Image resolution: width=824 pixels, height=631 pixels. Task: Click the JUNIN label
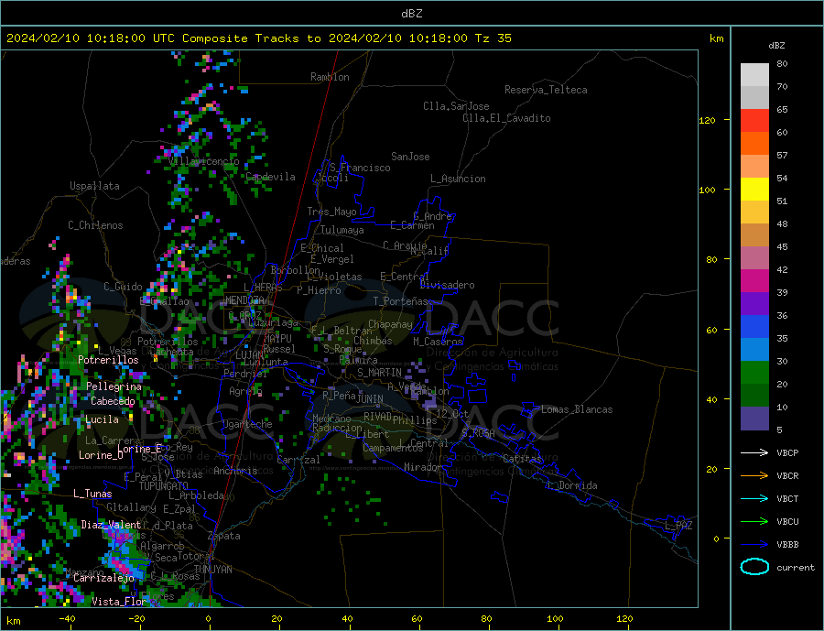tap(370, 399)
